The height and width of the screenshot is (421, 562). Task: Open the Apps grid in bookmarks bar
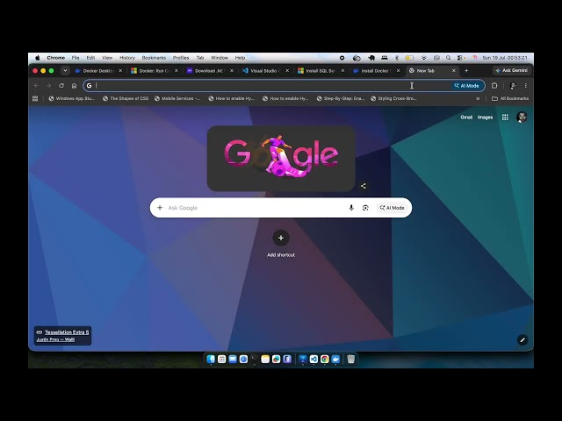[x=35, y=98]
